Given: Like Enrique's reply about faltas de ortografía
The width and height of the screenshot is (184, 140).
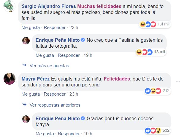Looking at the screenshot, I should click(x=45, y=55).
